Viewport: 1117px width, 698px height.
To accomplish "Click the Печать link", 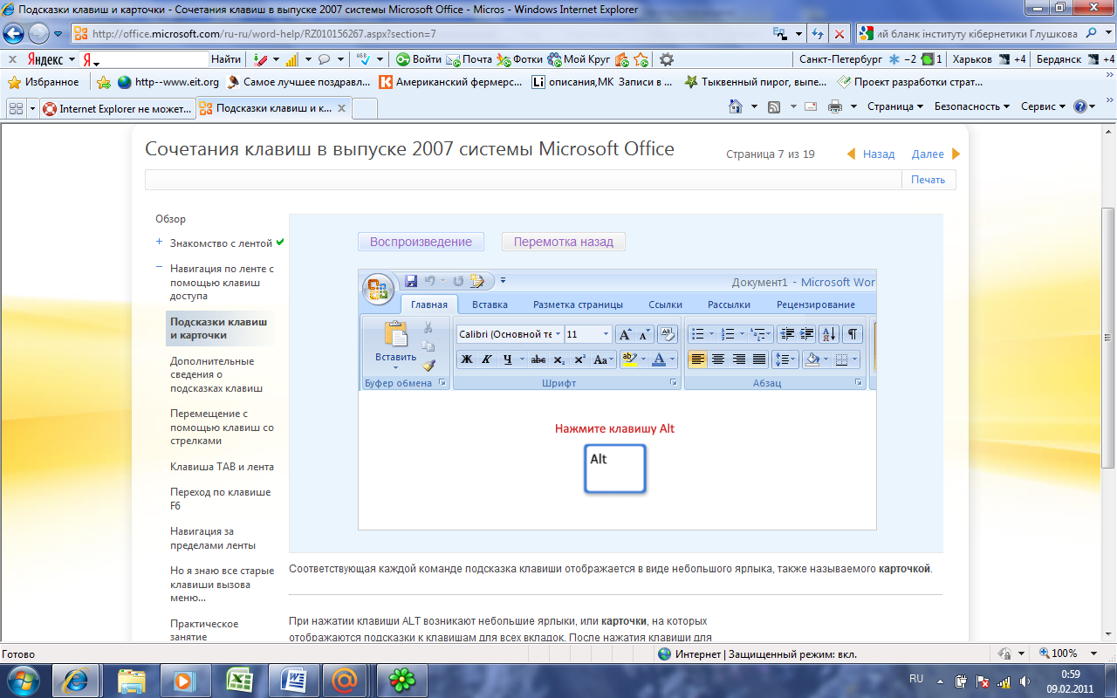I will (x=929, y=179).
